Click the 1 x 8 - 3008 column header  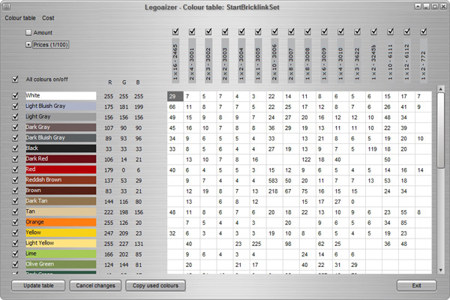307,61
